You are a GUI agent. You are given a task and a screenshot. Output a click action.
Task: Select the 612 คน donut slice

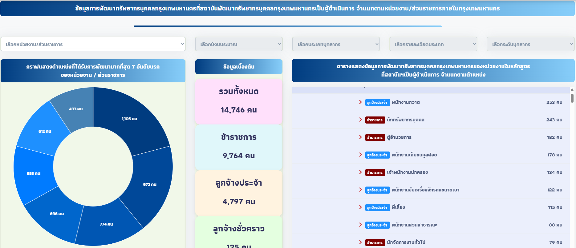[x=45, y=131]
